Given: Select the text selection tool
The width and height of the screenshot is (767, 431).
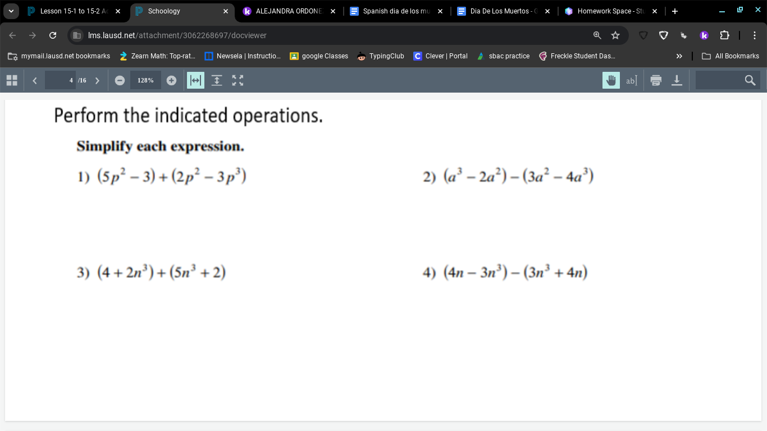Looking at the screenshot, I should click(632, 80).
